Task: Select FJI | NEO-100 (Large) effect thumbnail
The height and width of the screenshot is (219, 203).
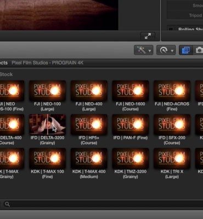Action: (47, 91)
